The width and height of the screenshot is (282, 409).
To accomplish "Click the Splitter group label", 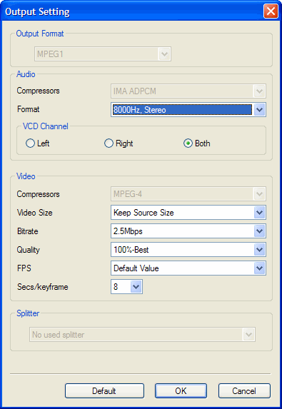I will (x=28, y=313).
